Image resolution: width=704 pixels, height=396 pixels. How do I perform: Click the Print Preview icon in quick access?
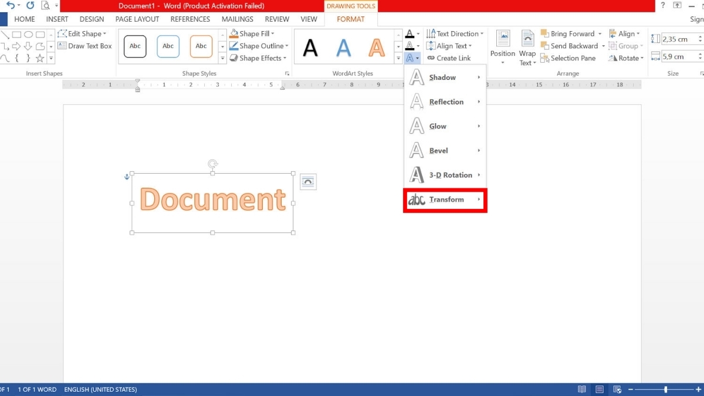45,6
